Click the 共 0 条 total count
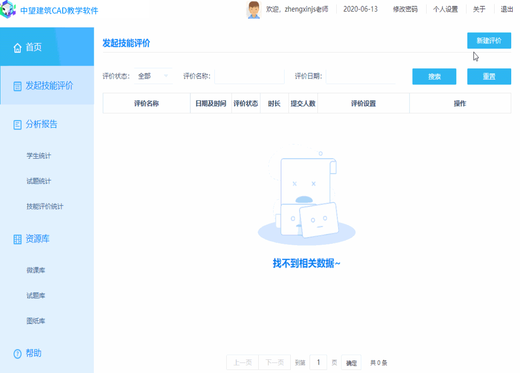The height and width of the screenshot is (373, 520). pyautogui.click(x=379, y=363)
